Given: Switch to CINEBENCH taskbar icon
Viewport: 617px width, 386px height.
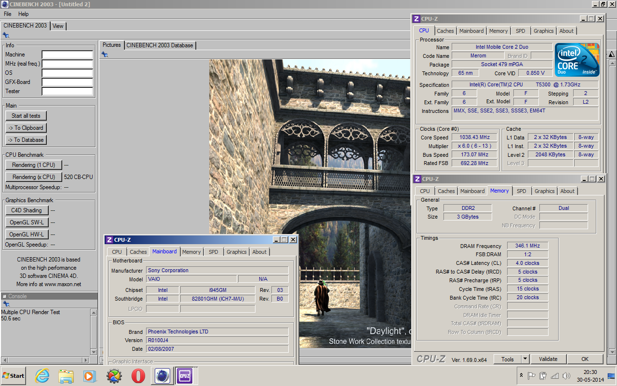Looking at the screenshot, I should click(162, 376).
